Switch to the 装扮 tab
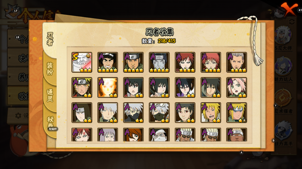The height and width of the screenshot is (169, 302). 50,69
